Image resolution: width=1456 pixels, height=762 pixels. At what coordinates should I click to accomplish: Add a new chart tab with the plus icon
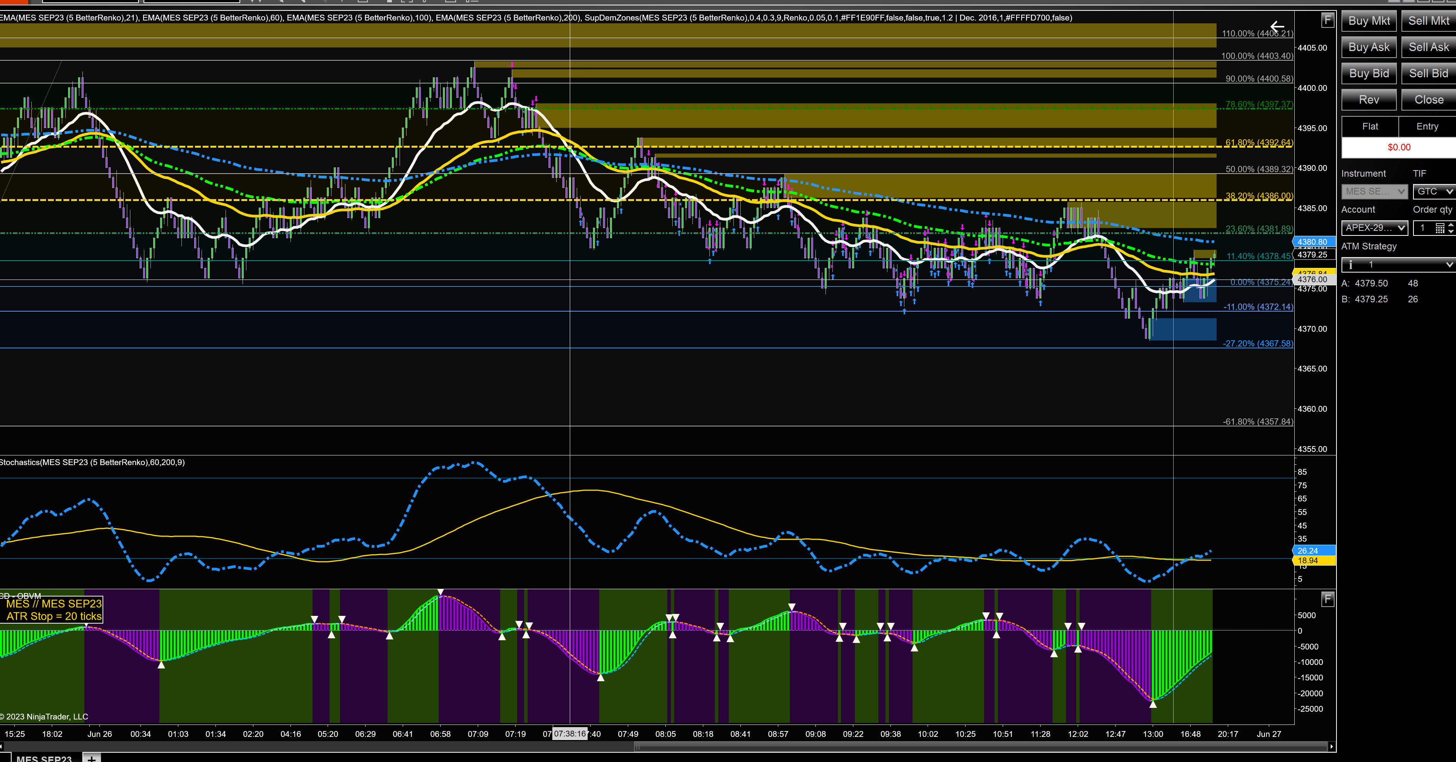[92, 758]
